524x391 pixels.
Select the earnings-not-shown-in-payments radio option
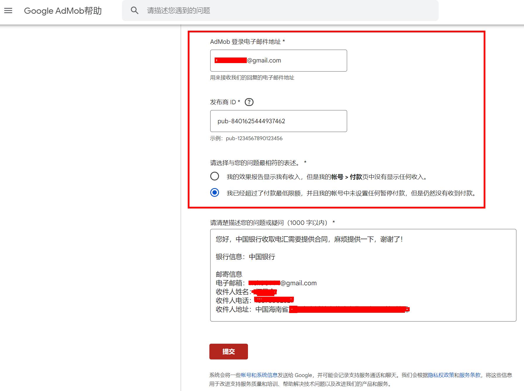pyautogui.click(x=215, y=176)
